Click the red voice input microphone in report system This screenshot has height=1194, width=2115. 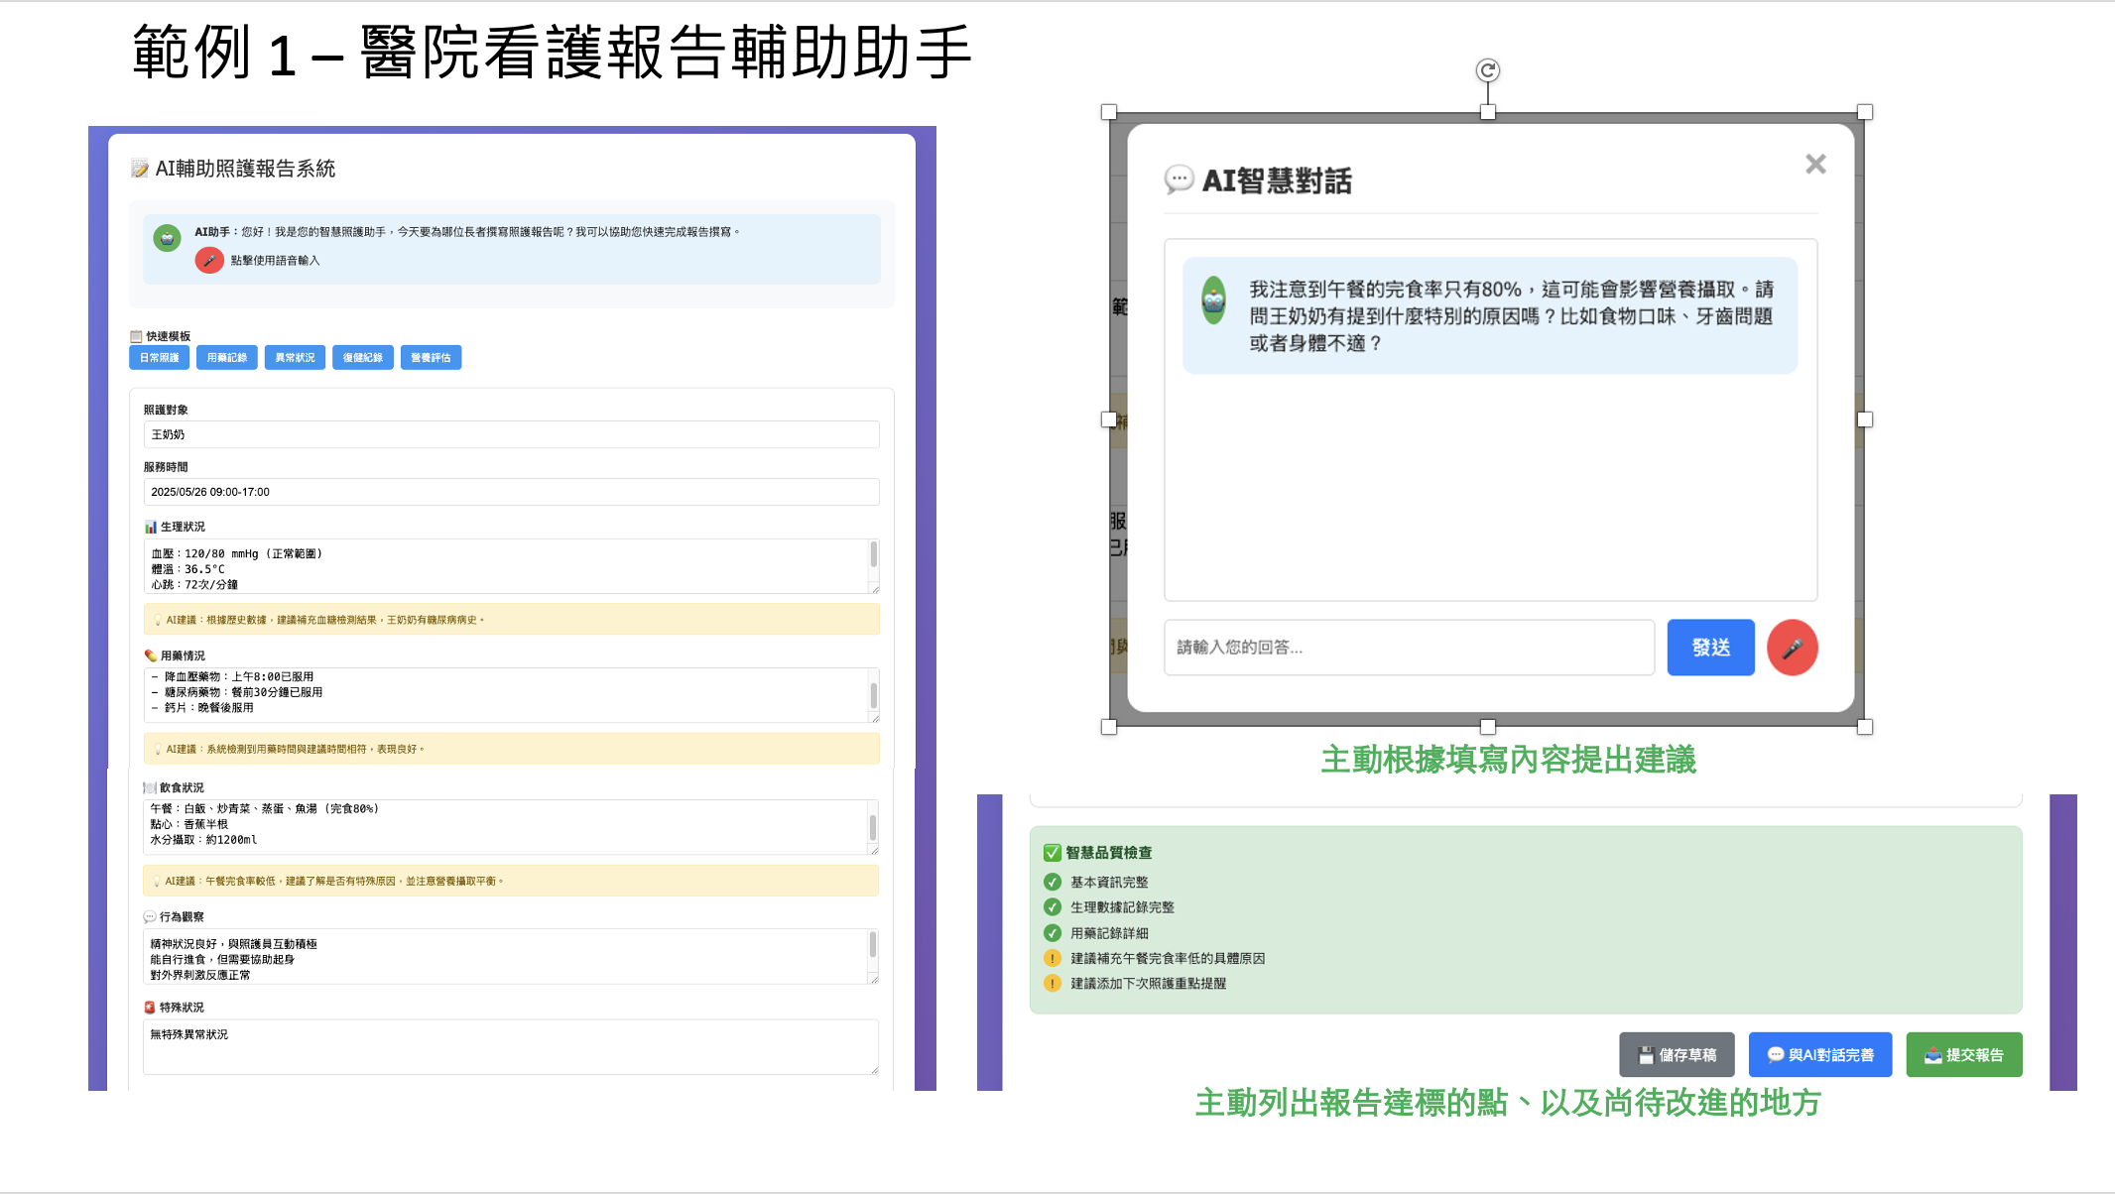208,261
